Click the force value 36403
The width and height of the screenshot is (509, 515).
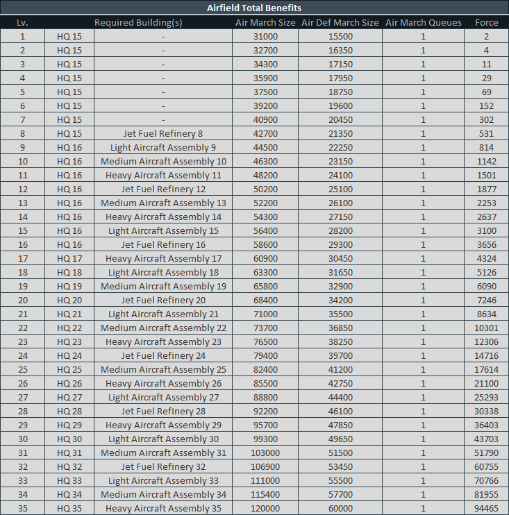(x=486, y=425)
